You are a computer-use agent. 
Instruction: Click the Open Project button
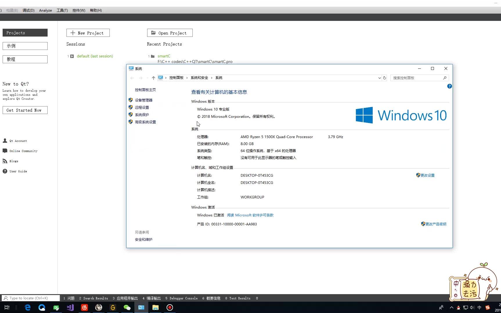point(170,33)
